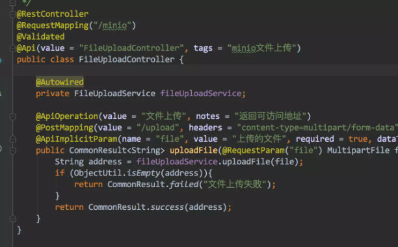Click the name attribute in @ApiImplicitParam

[131, 139]
